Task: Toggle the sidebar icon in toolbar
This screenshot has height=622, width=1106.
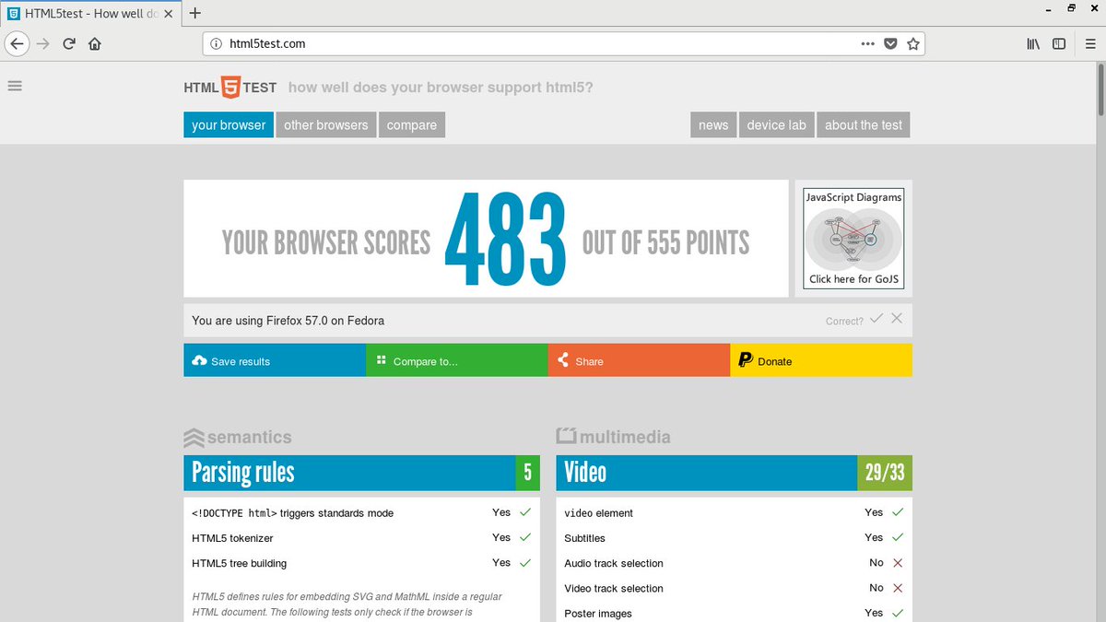Action: click(1059, 43)
